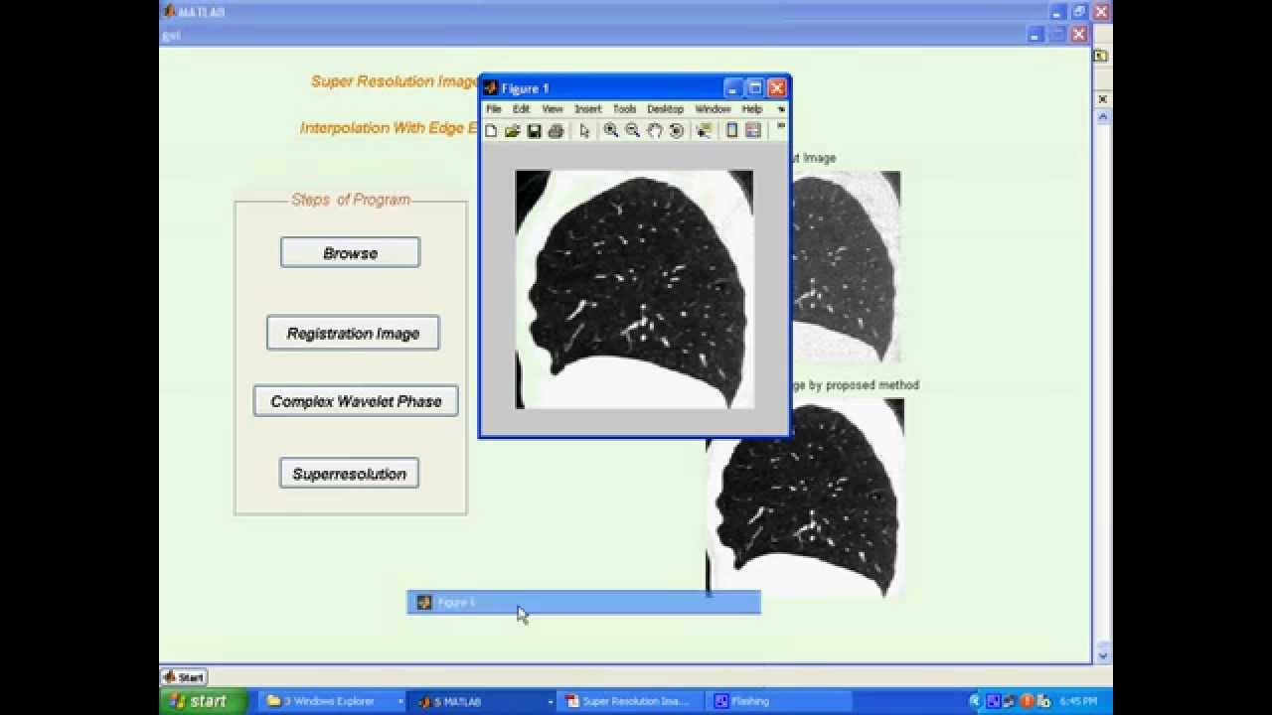Open Figure 1 Desktop menu
This screenshot has height=715, width=1272.
pos(665,109)
